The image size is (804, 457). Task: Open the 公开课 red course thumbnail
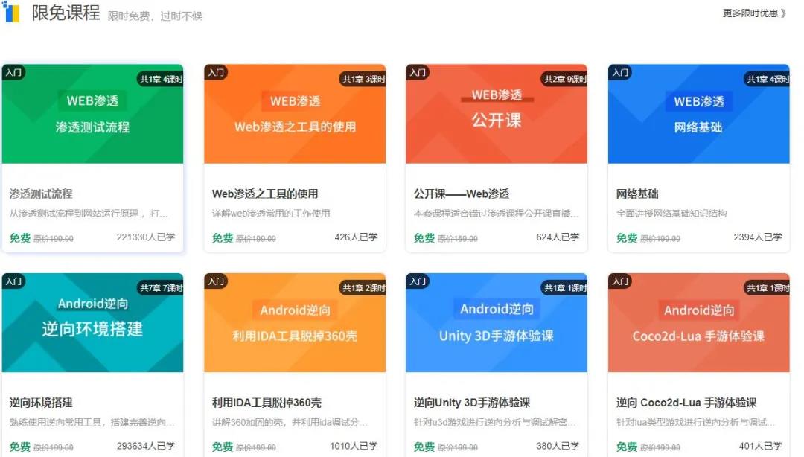pyautogui.click(x=497, y=114)
